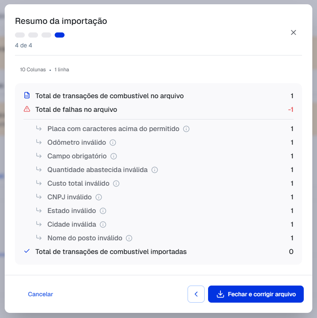This screenshot has height=318, width=317.
Task: Click the blue file document icon
Action: 27,96
